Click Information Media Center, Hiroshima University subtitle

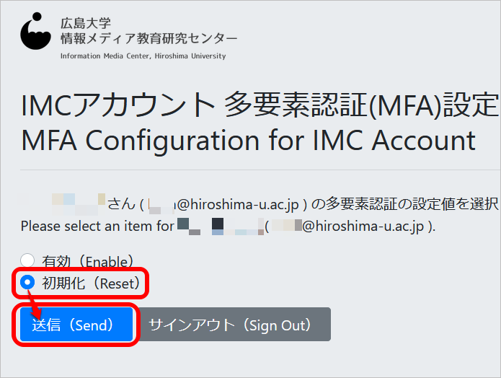pyautogui.click(x=143, y=56)
